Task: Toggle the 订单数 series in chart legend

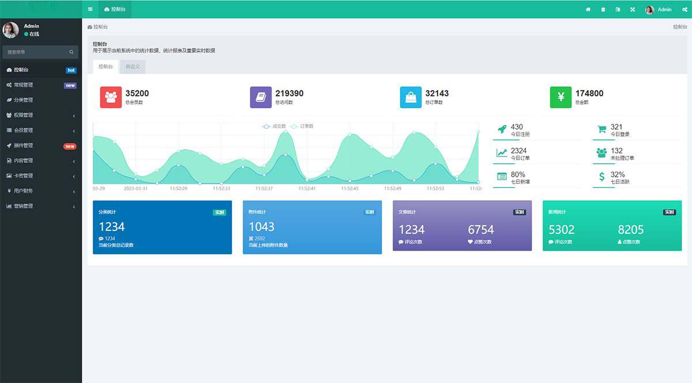Action: (x=302, y=126)
